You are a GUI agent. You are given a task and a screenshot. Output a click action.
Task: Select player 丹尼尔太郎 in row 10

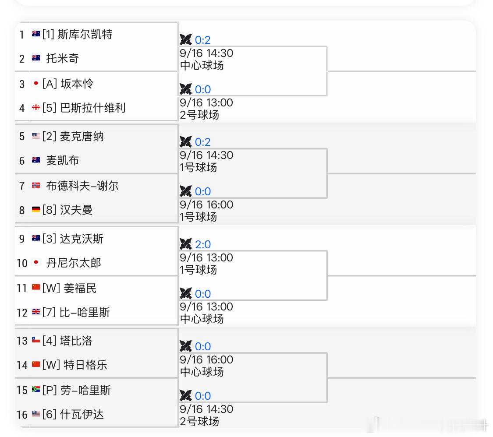pos(74,263)
